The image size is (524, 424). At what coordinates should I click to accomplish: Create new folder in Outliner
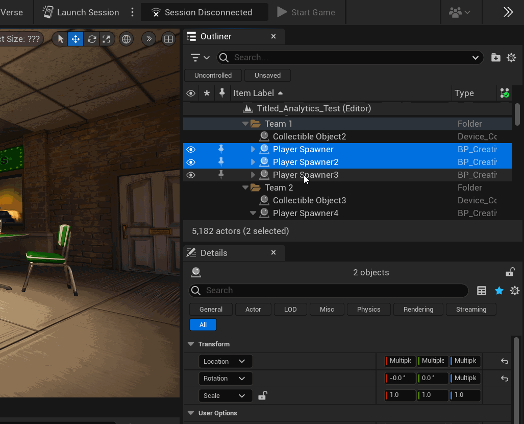pos(495,58)
